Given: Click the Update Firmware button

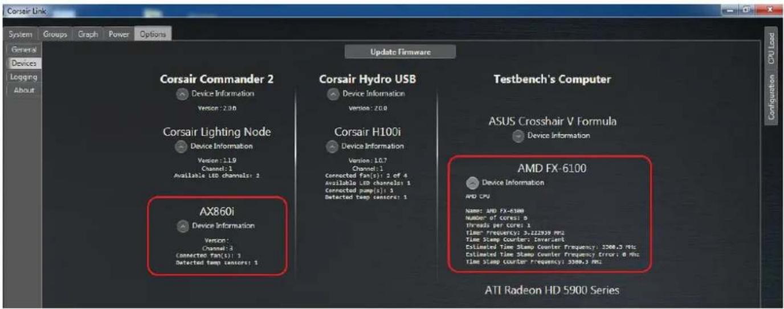Looking at the screenshot, I should coord(401,52).
